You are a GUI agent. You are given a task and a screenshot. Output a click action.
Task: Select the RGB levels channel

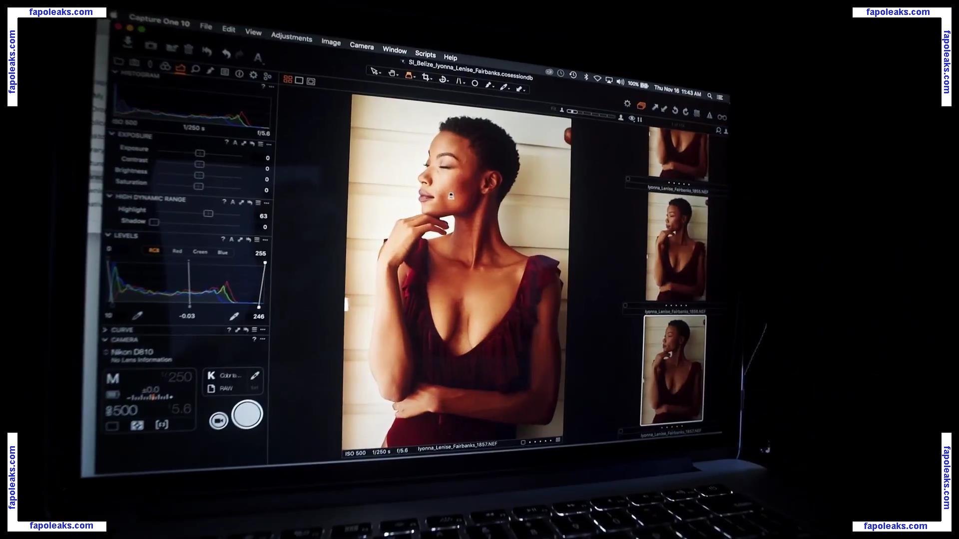point(154,251)
